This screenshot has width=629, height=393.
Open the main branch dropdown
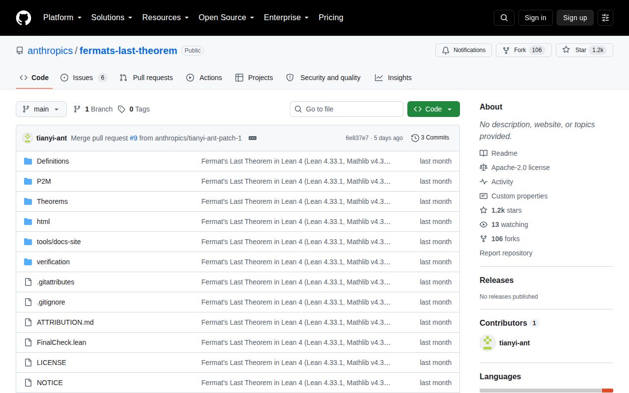[x=41, y=109]
